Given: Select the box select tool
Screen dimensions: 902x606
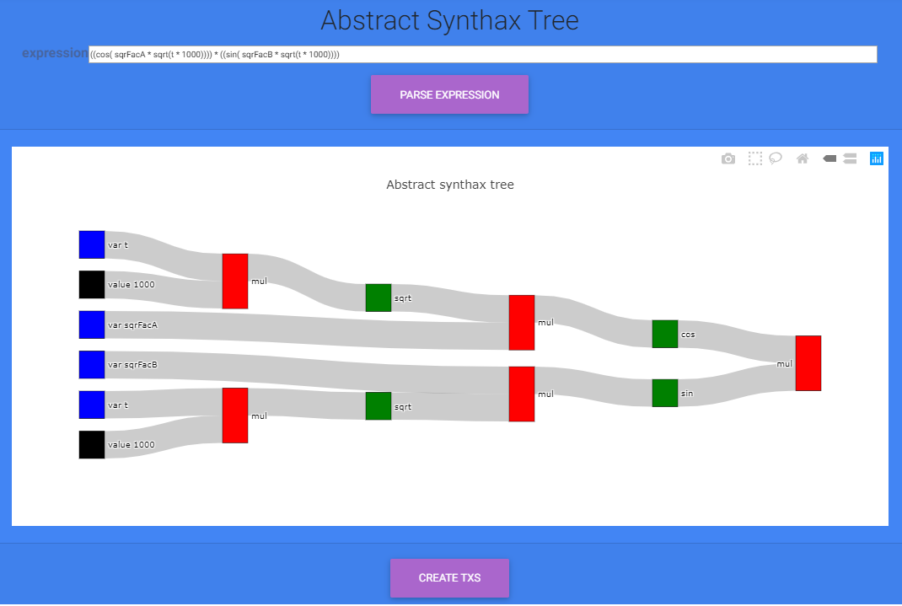Looking at the screenshot, I should [x=754, y=158].
